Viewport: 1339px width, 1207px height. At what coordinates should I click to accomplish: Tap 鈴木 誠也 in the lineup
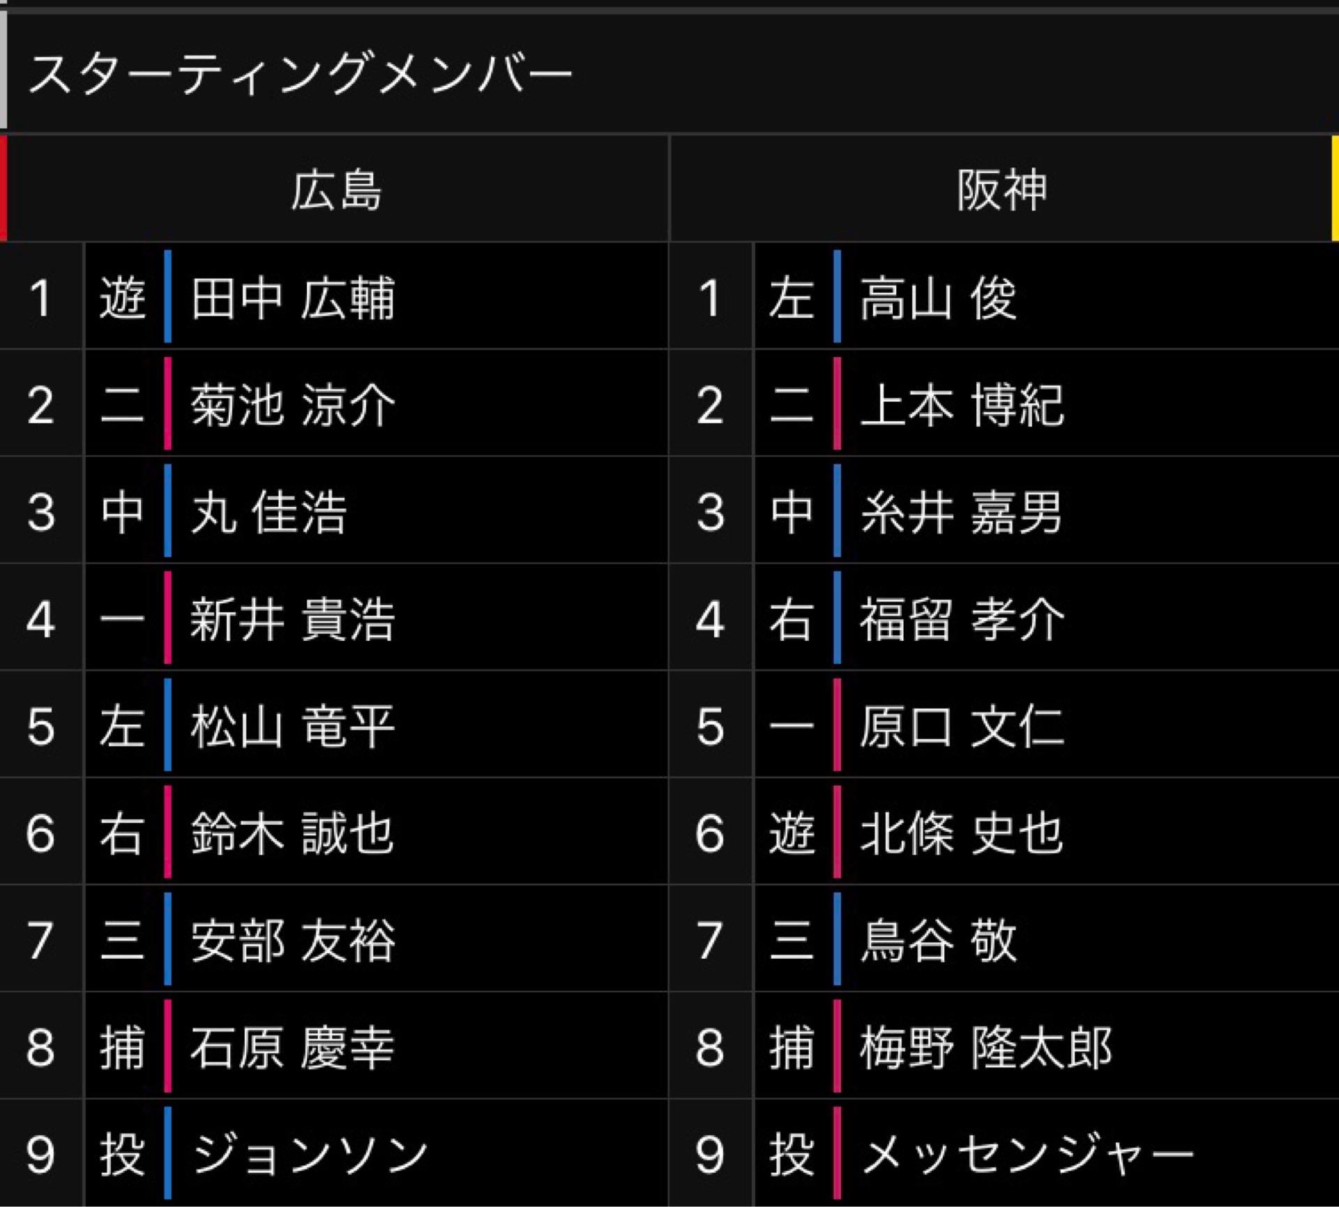point(293,833)
